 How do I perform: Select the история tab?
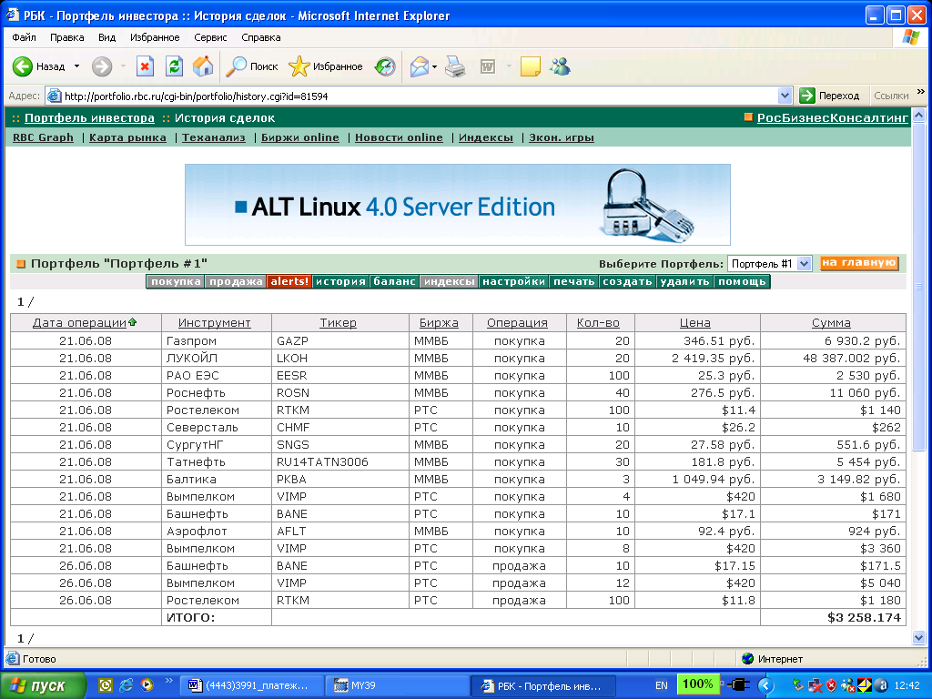(x=340, y=282)
